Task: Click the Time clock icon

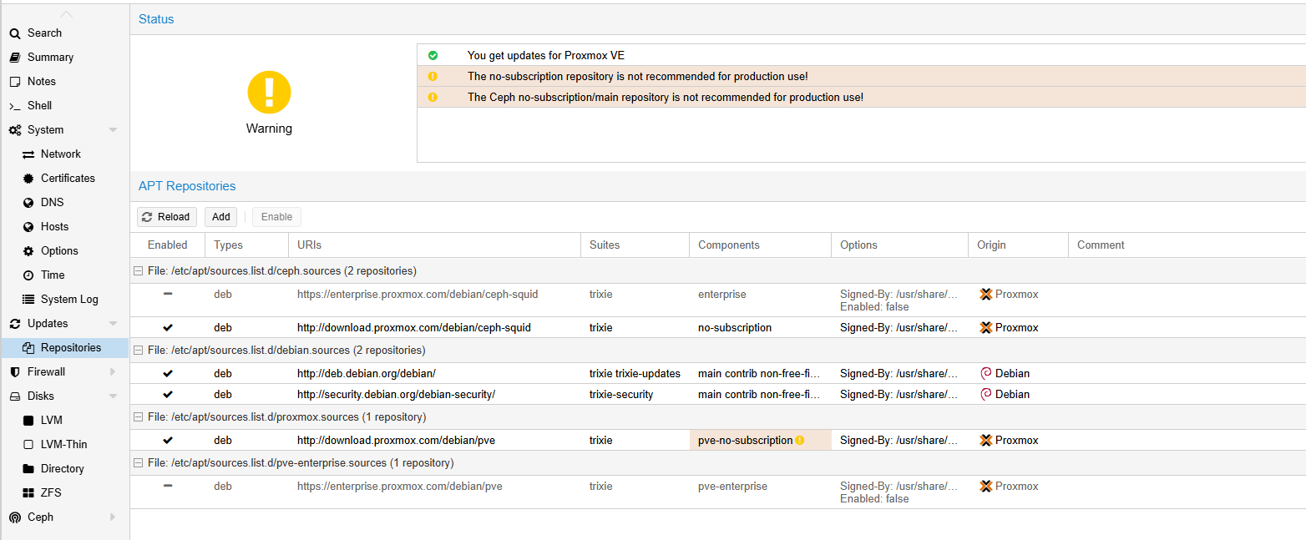Action: tap(28, 275)
